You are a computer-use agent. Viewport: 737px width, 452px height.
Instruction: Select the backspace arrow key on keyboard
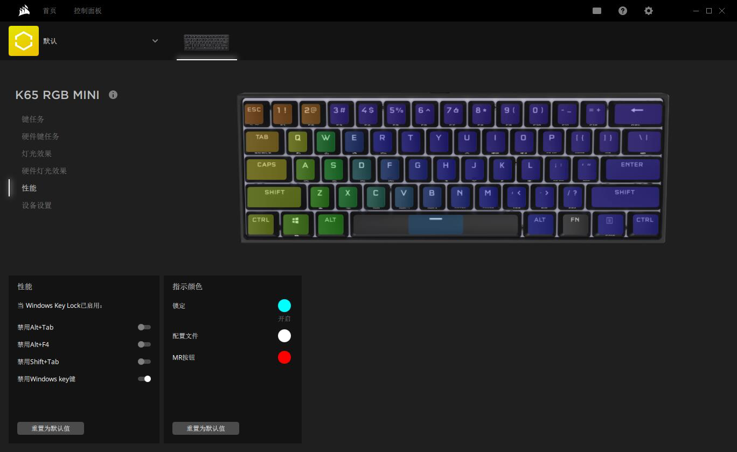[638, 112]
